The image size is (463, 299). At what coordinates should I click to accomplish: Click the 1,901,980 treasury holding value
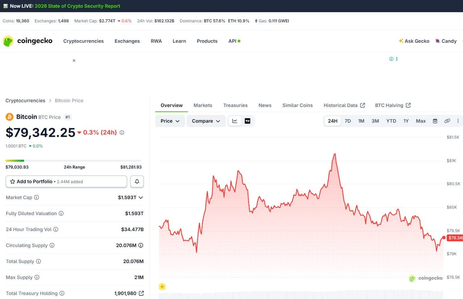point(125,293)
